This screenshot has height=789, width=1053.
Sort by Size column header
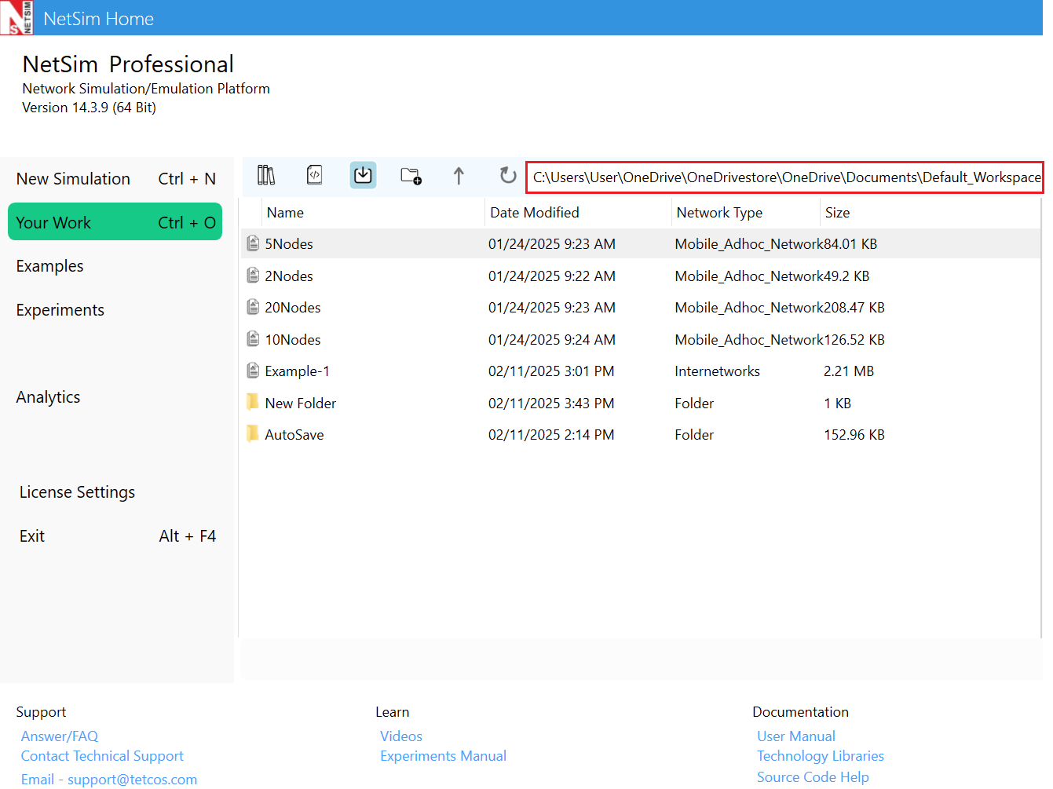837,213
